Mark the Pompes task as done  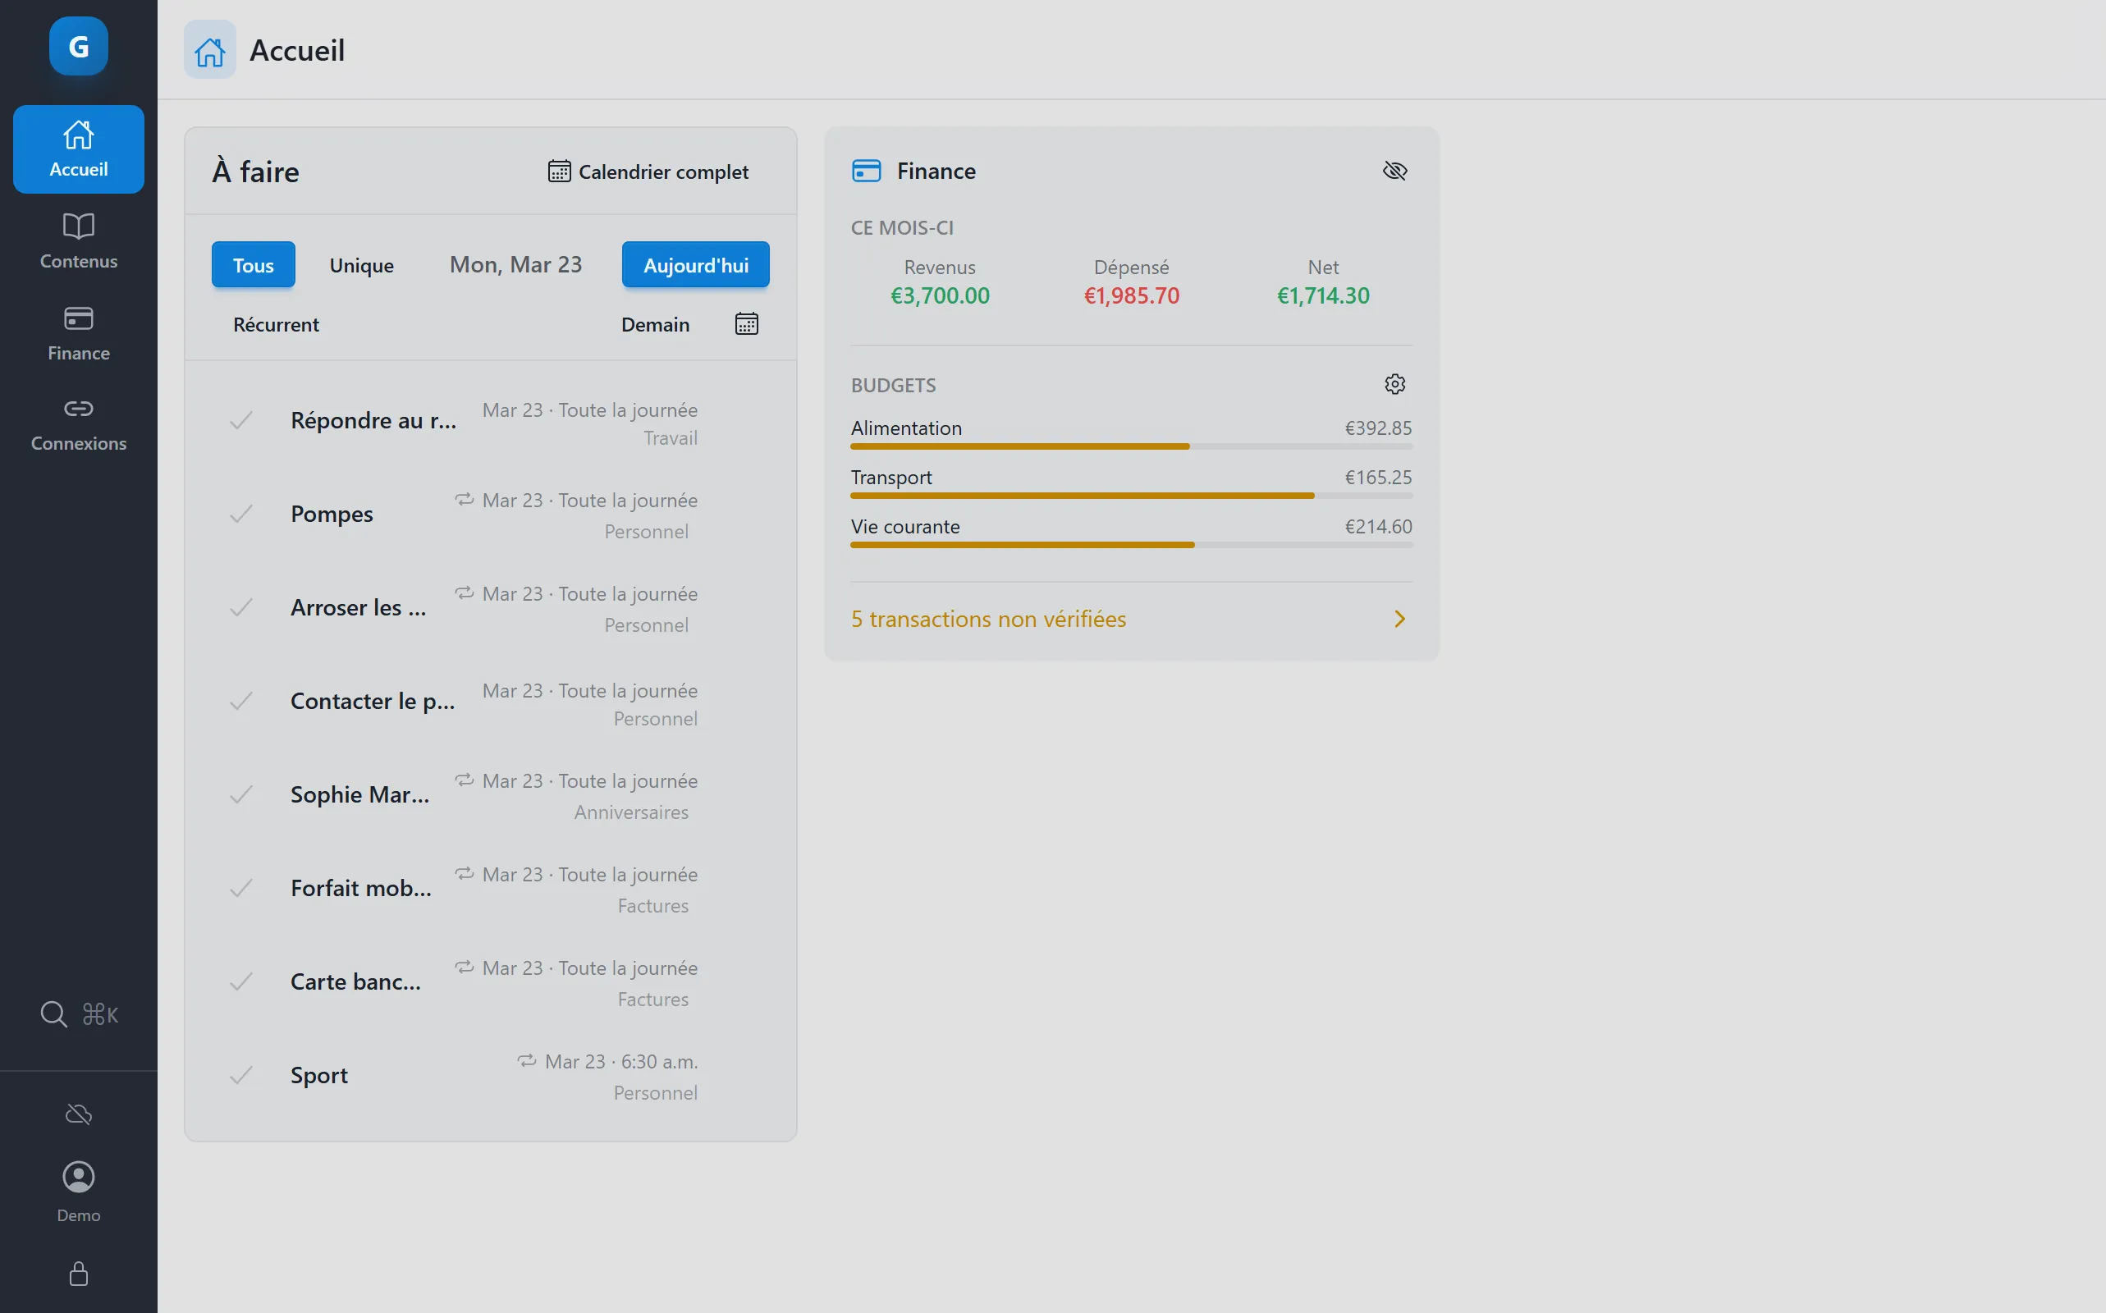pyautogui.click(x=241, y=513)
